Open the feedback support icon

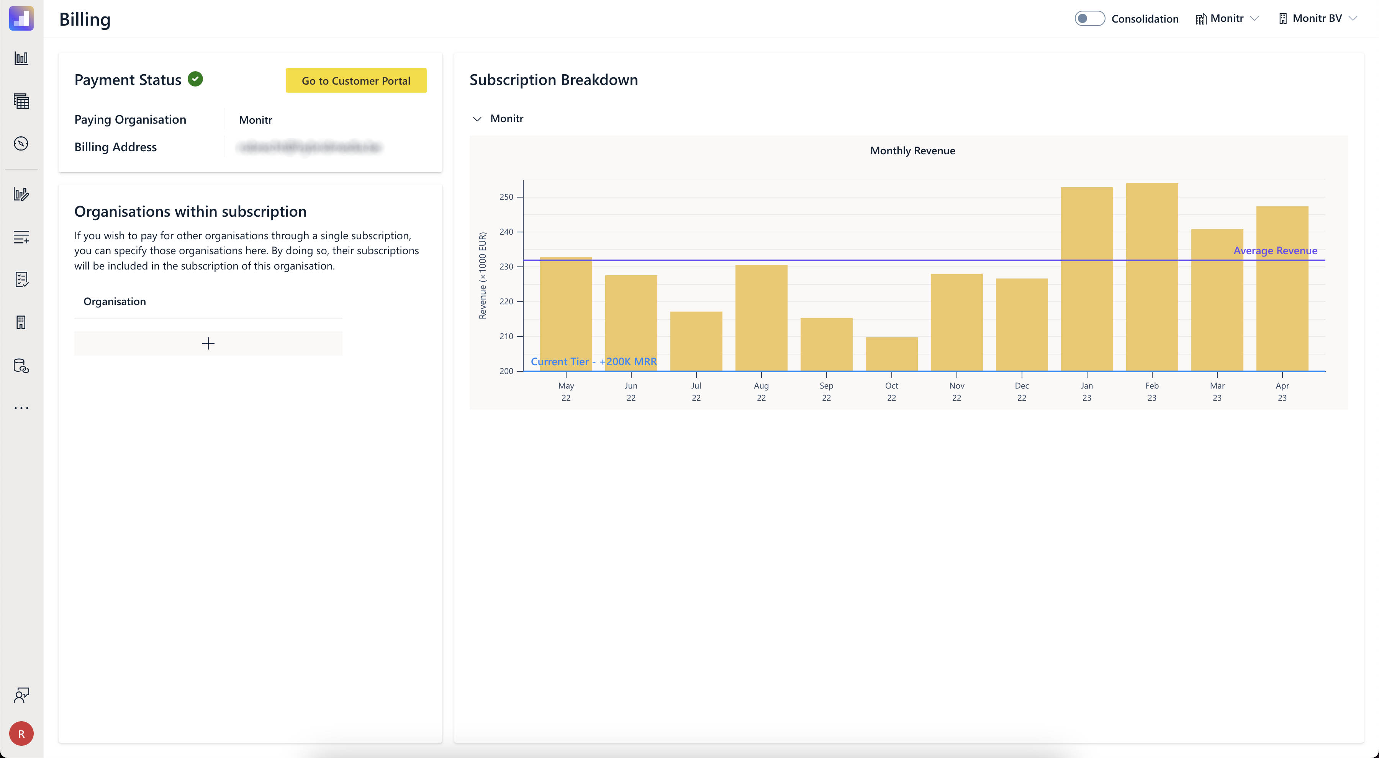coord(21,695)
